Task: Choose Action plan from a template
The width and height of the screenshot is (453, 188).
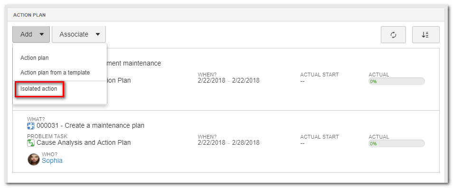Action: (55, 73)
